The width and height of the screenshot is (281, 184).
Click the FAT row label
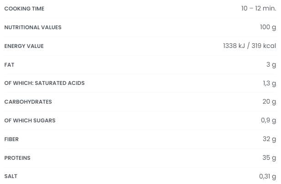[x=9, y=65]
